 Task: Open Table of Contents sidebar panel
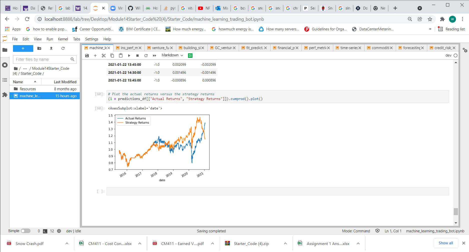coord(5,80)
